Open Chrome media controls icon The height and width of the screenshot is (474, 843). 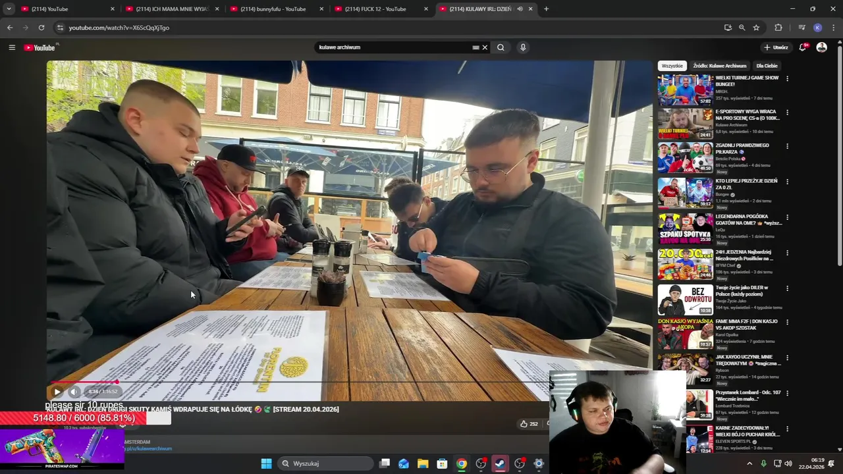802,28
